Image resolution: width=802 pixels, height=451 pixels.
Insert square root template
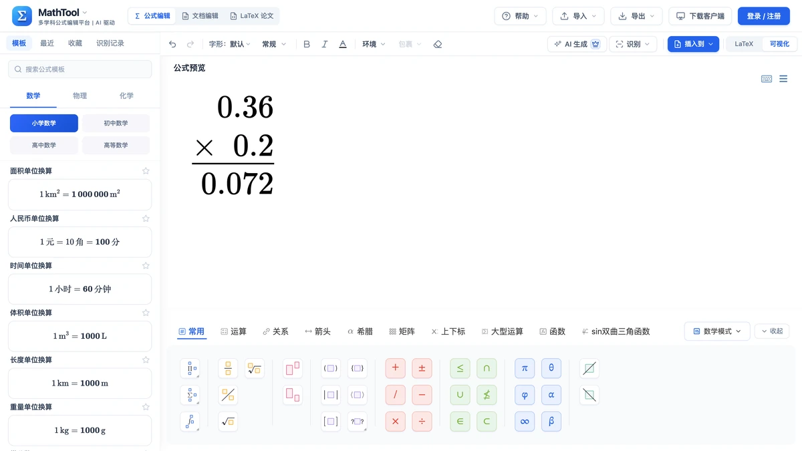(x=228, y=422)
